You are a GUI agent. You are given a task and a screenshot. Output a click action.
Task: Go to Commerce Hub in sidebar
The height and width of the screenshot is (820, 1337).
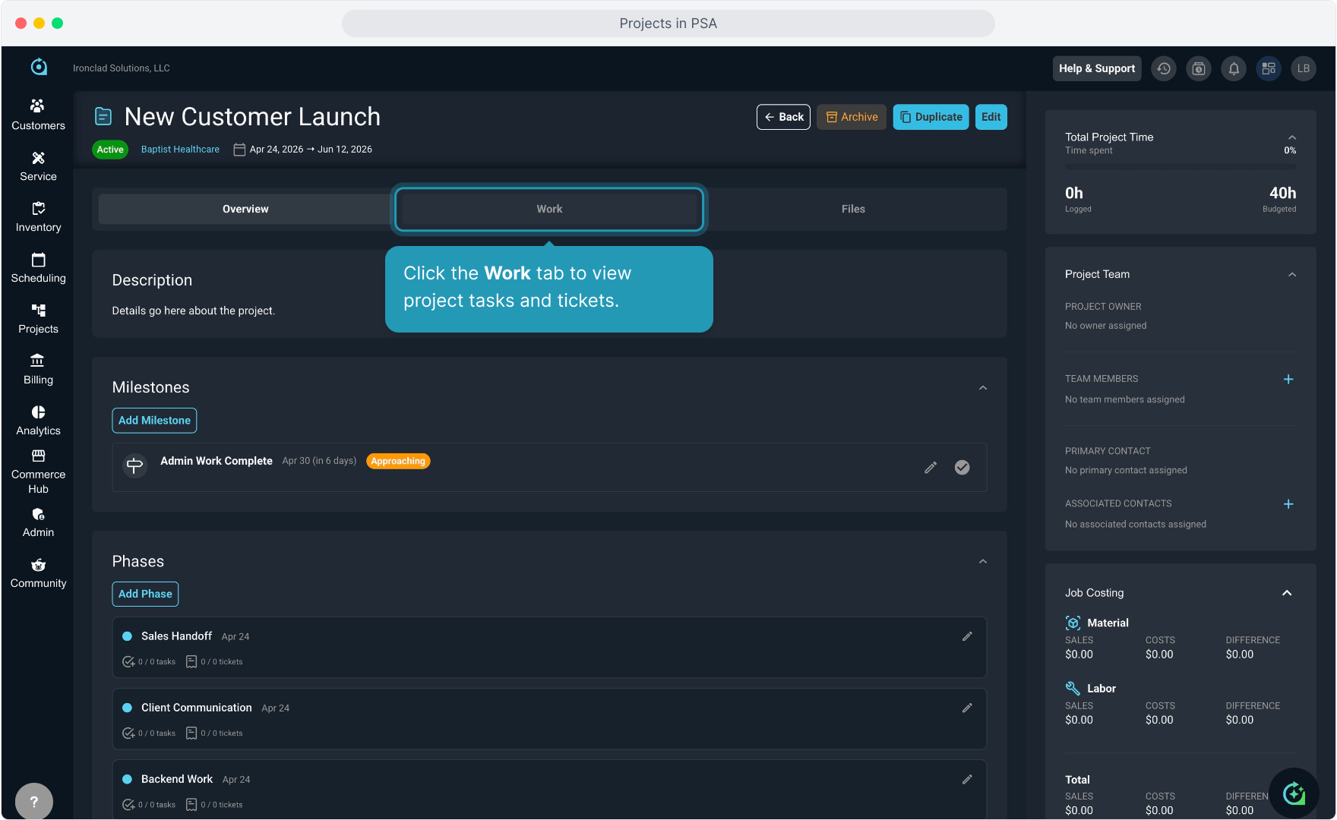click(x=38, y=471)
